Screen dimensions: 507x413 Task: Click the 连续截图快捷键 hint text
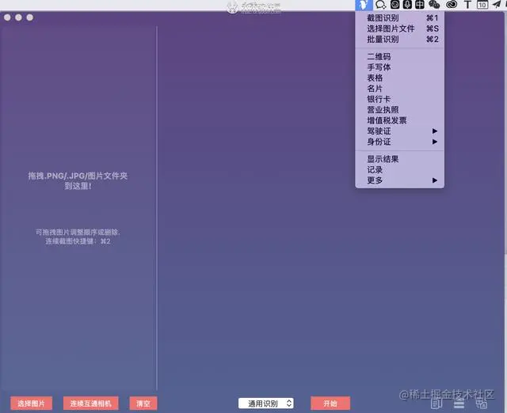(x=78, y=241)
